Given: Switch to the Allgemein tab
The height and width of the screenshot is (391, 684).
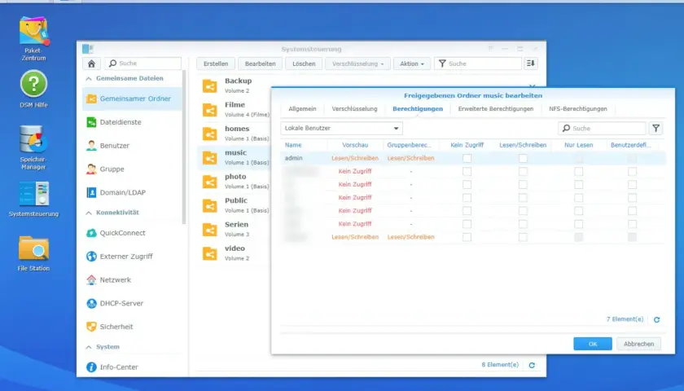Looking at the screenshot, I should click(302, 109).
